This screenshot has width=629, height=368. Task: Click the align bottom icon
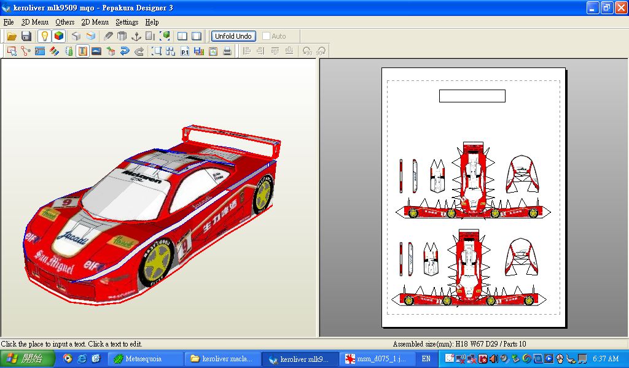click(x=289, y=51)
